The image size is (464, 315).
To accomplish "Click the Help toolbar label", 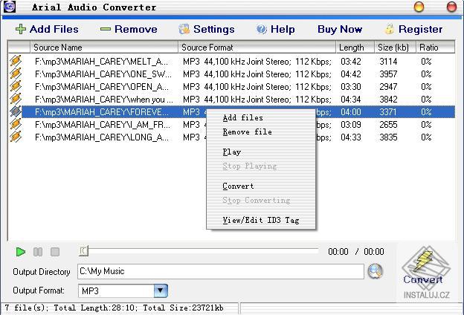I will pyautogui.click(x=283, y=29).
